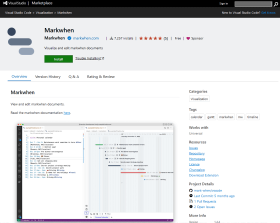Click the pull request icon

pos(191,201)
